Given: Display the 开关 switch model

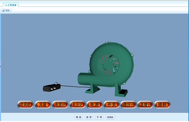Looking at the screenshot, I should (x=111, y=105).
